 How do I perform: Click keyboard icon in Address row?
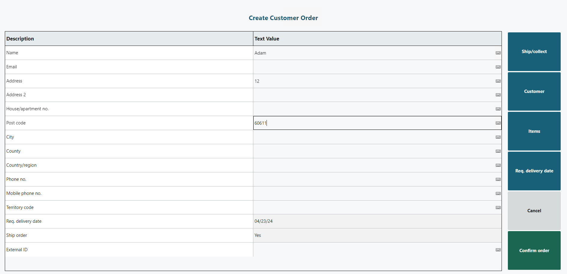click(498, 81)
